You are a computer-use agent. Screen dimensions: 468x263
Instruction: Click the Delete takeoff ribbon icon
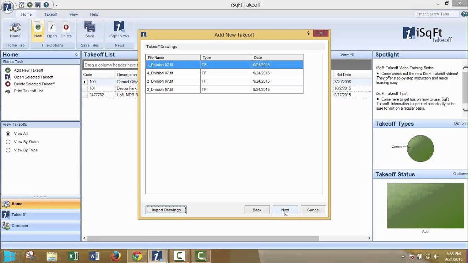[x=66, y=28]
